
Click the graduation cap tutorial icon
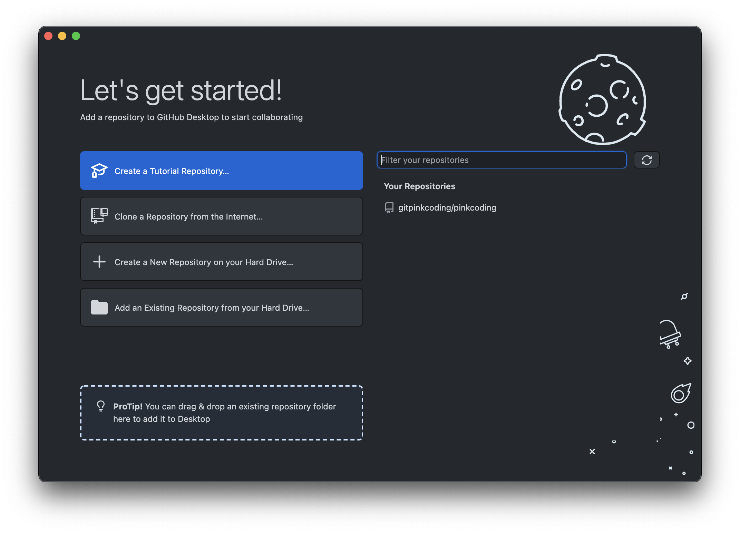click(x=99, y=171)
